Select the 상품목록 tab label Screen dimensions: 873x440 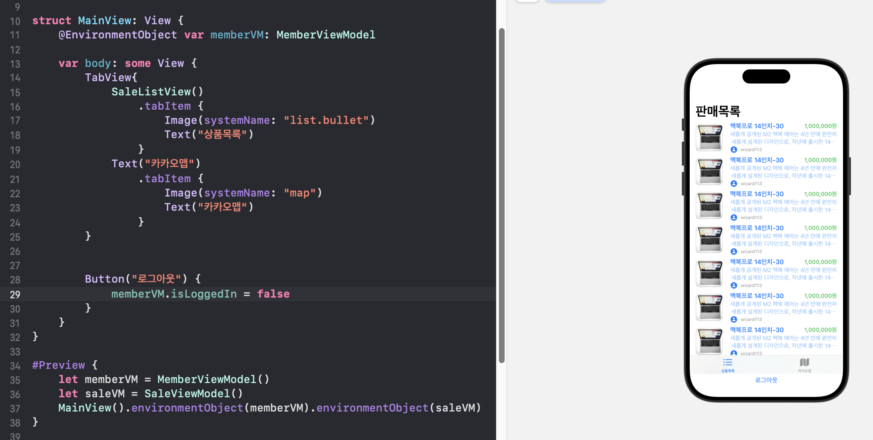[x=727, y=371]
